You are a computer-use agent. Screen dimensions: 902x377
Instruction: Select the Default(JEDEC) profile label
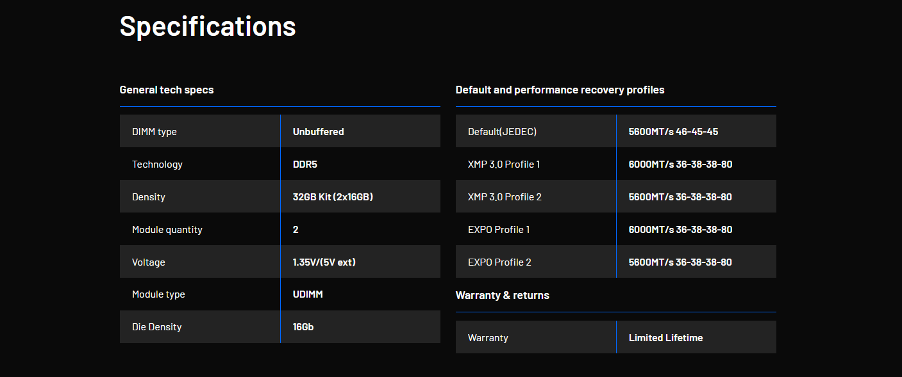click(x=502, y=132)
